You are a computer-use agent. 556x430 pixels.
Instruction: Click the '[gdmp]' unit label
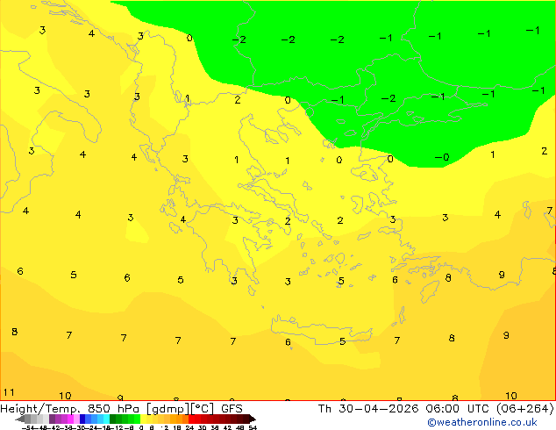coord(168,409)
